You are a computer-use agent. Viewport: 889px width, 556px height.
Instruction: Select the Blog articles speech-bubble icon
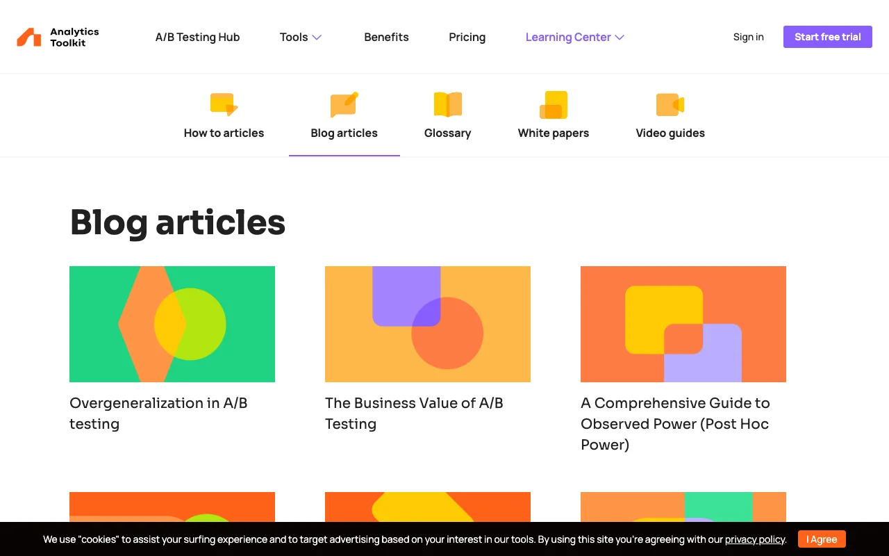(x=344, y=103)
